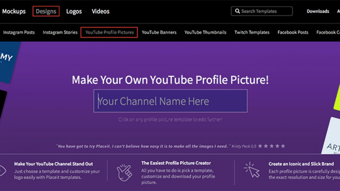The height and width of the screenshot is (191, 340).
Task: Select YouTube Profile Pictures category
Action: (x=109, y=32)
